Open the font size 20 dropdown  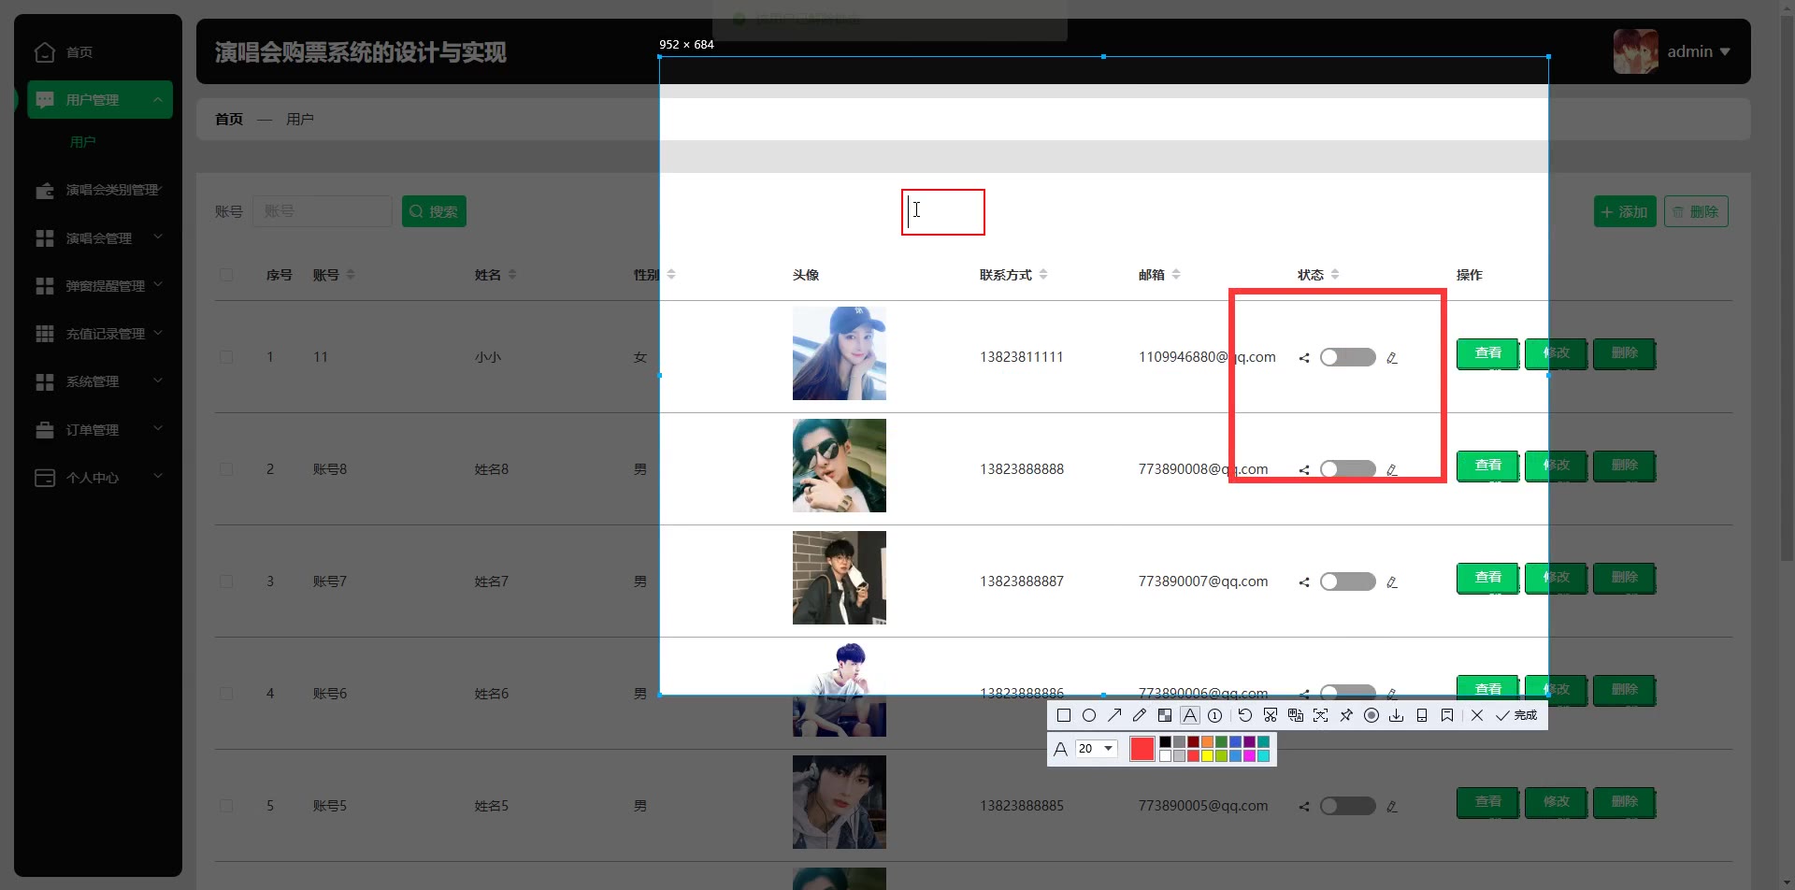[x=1097, y=749]
